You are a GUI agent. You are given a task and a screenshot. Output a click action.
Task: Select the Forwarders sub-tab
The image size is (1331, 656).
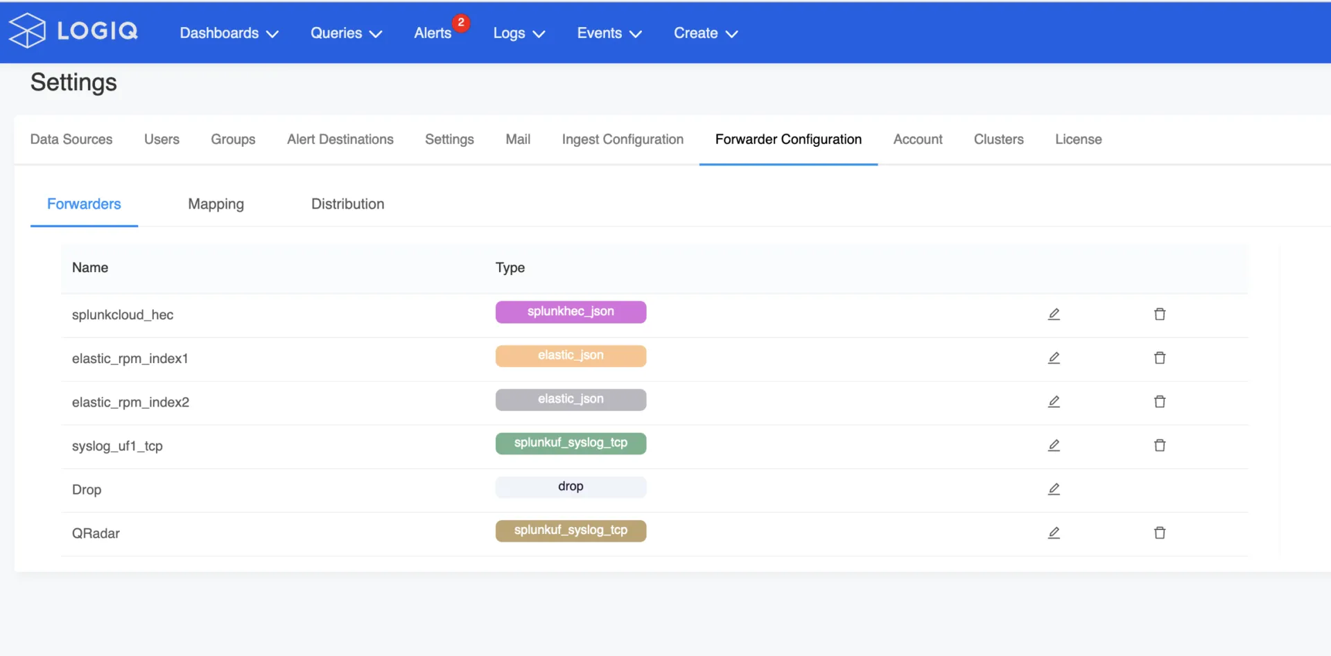[84, 204]
